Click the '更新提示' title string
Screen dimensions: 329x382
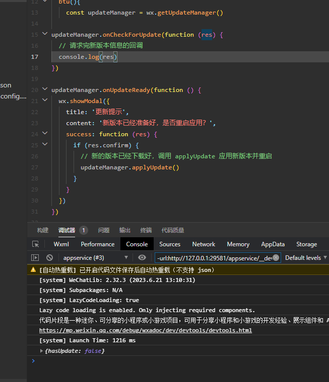coord(110,112)
